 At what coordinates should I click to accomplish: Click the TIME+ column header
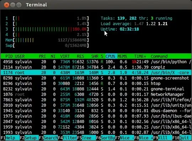point(140,56)
